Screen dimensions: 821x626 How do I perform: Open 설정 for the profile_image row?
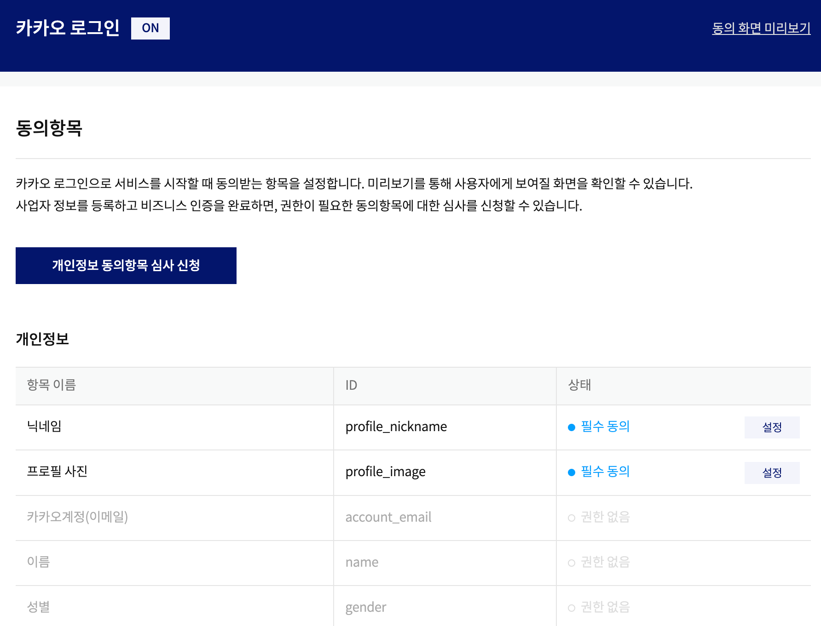coord(772,472)
